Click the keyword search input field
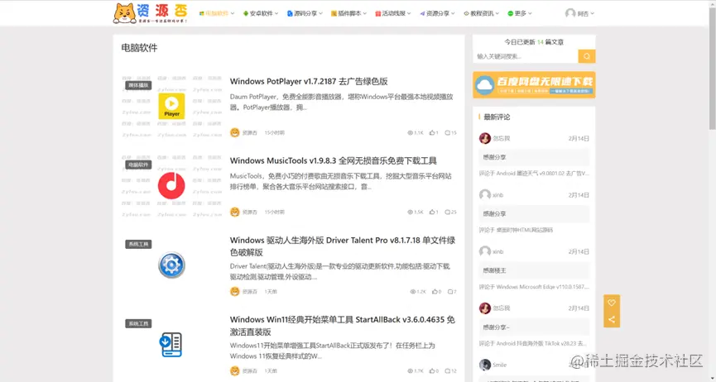The height and width of the screenshot is (382, 716). coord(526,56)
